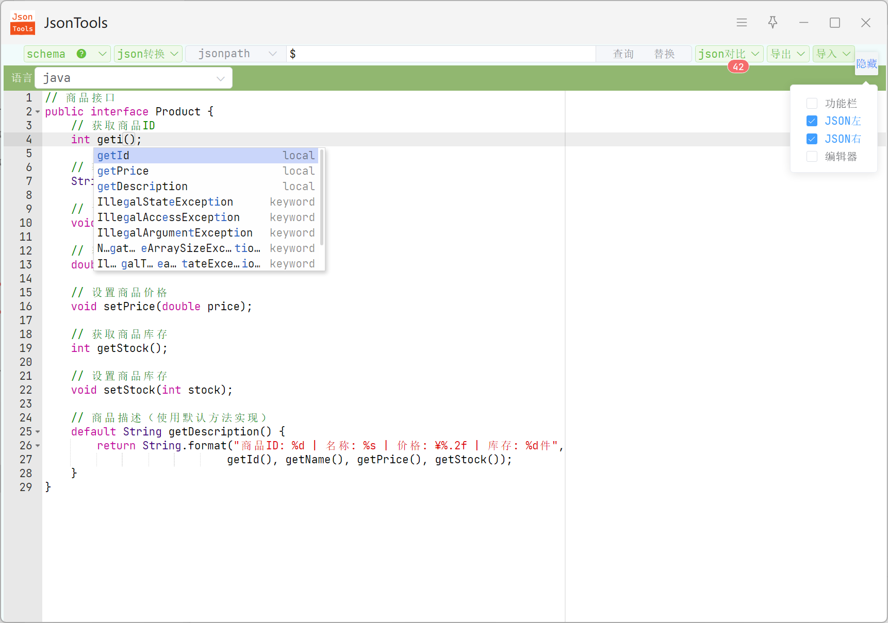Image resolution: width=888 pixels, height=623 pixels.
Task: Click the 查询 query button
Action: 623,54
